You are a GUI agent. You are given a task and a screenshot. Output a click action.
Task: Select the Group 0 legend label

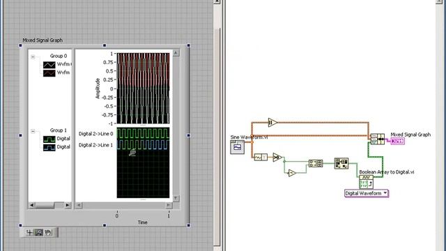click(x=59, y=56)
